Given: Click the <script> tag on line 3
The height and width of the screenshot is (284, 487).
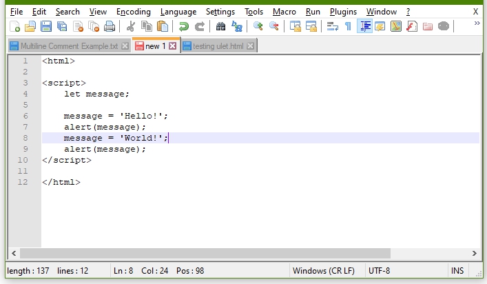Looking at the screenshot, I should point(64,83).
